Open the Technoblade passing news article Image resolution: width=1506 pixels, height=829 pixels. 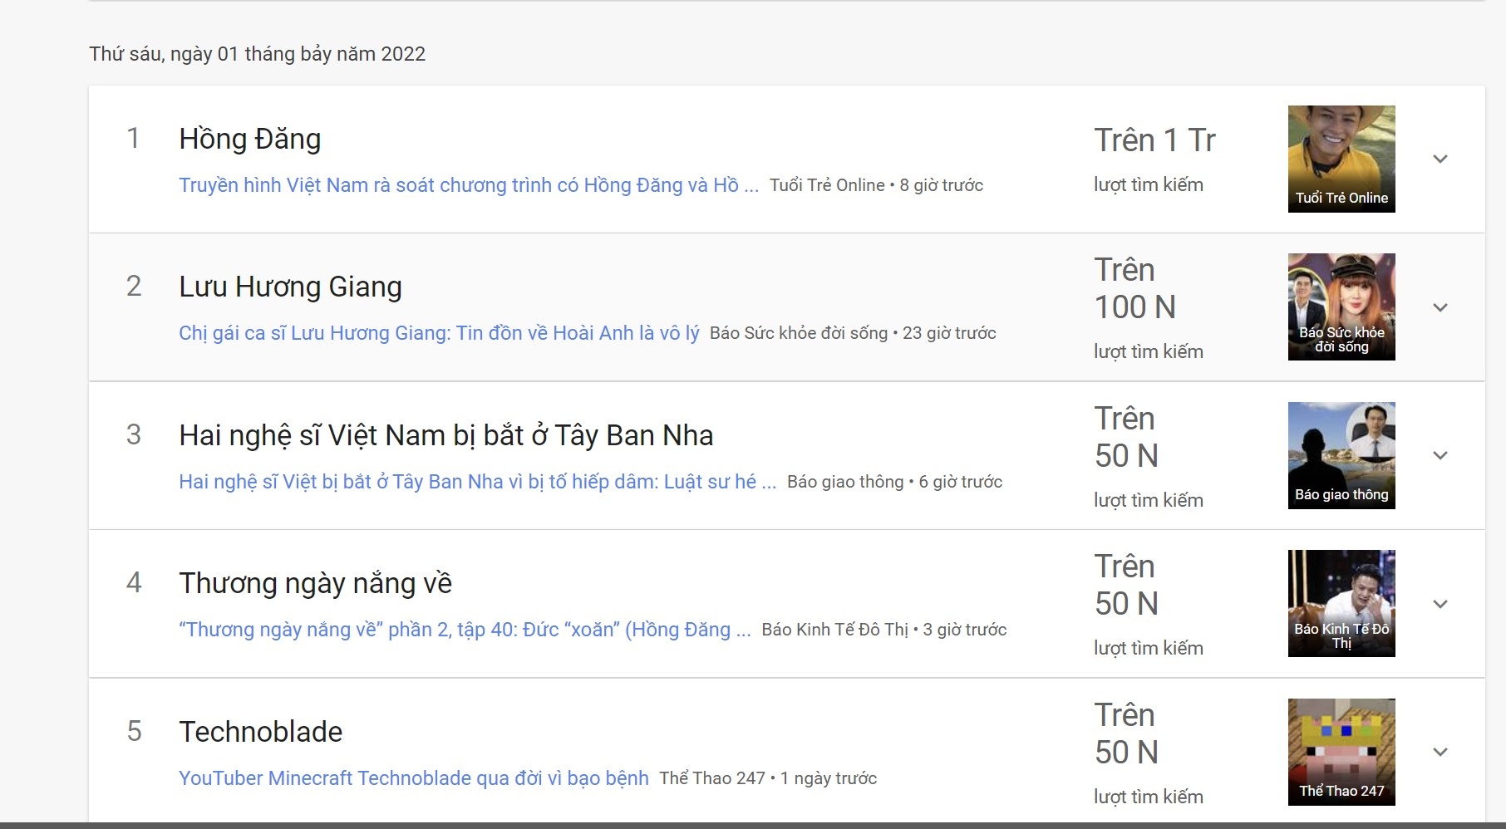tap(413, 777)
